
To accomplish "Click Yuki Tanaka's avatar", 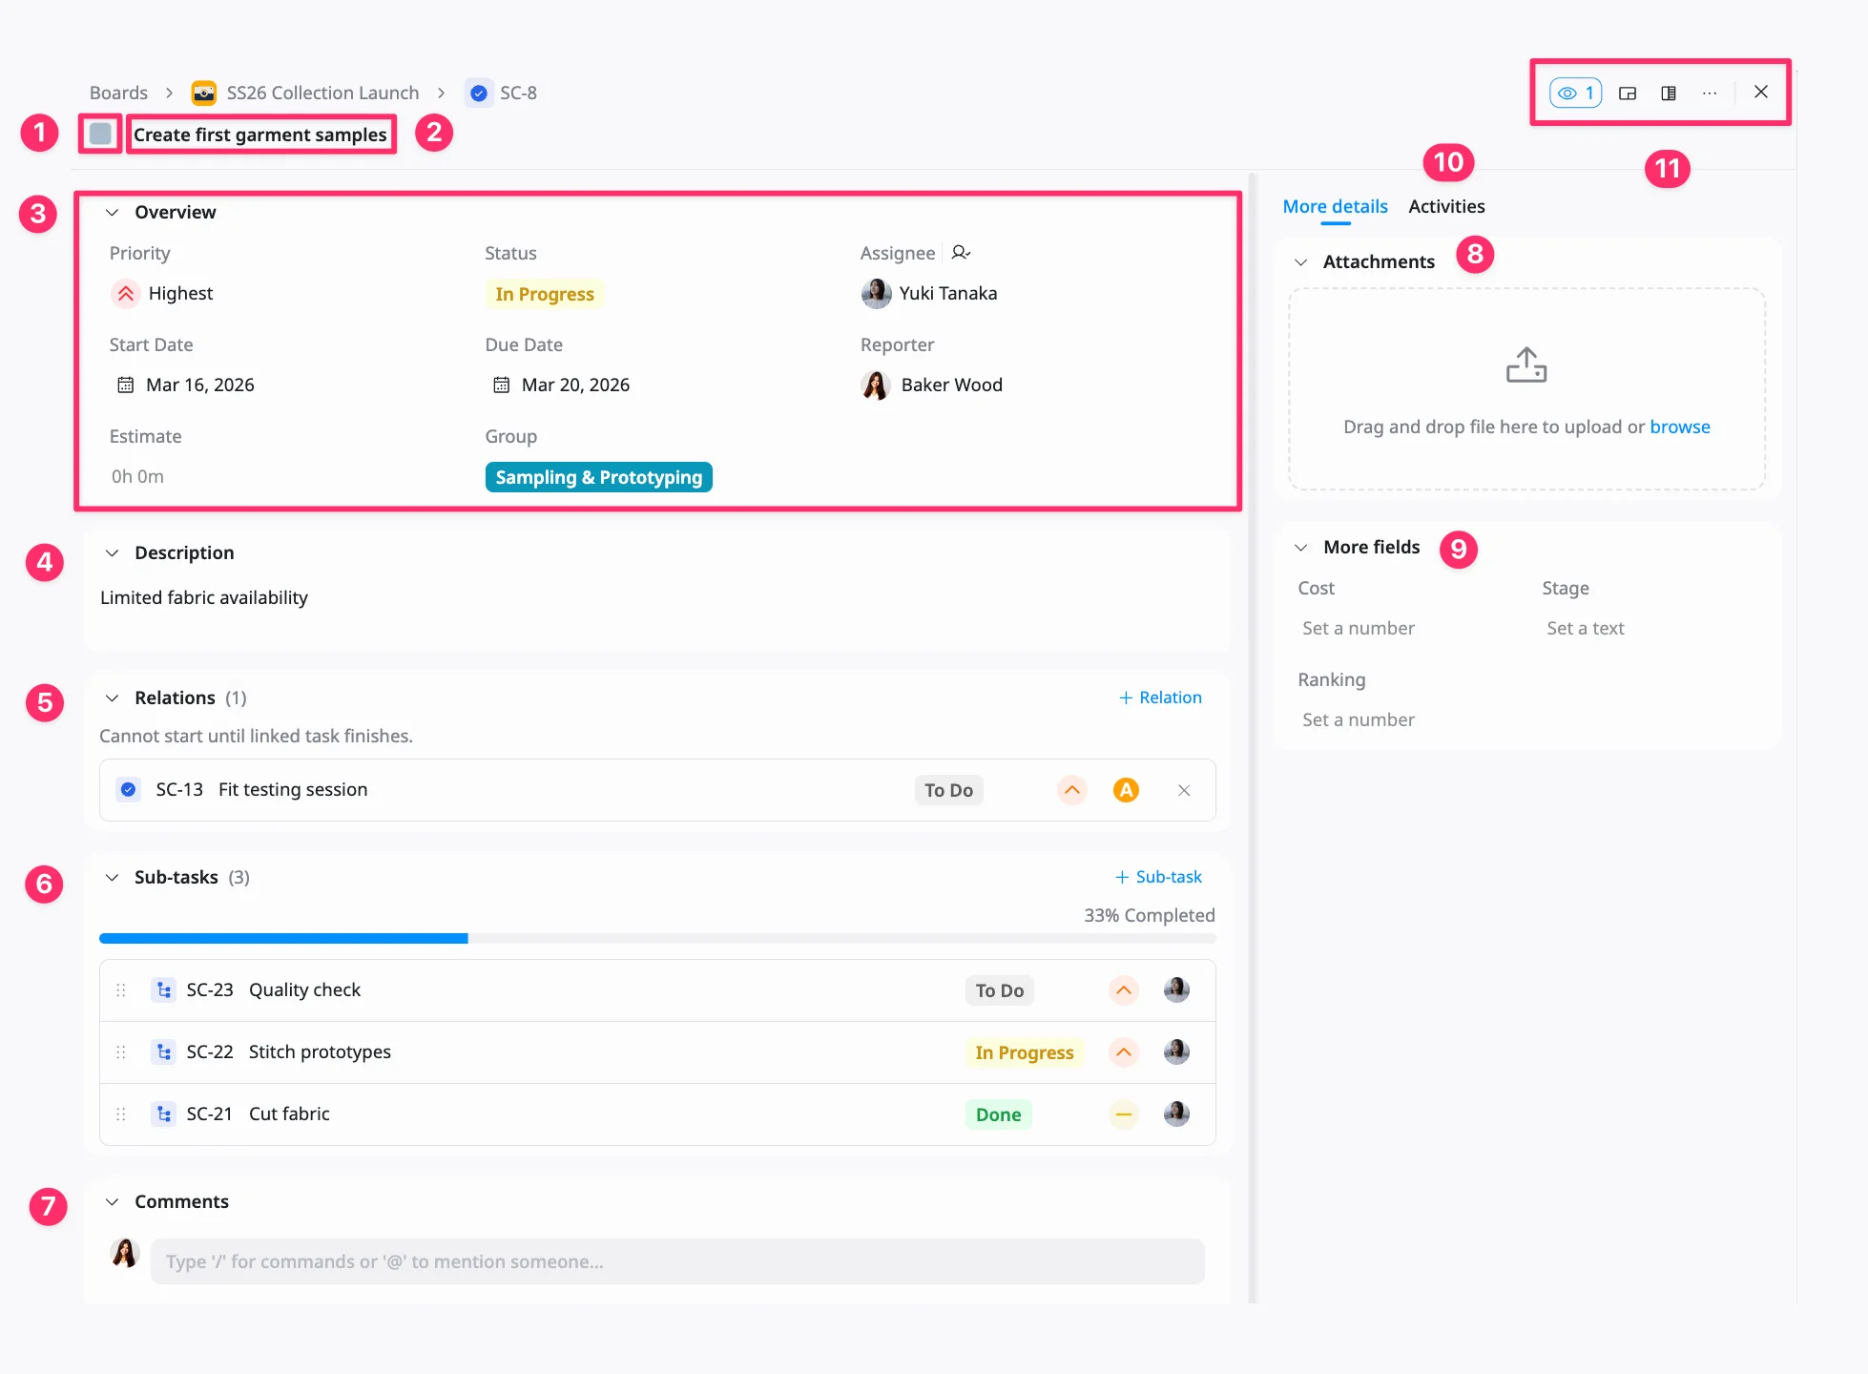I will (876, 293).
